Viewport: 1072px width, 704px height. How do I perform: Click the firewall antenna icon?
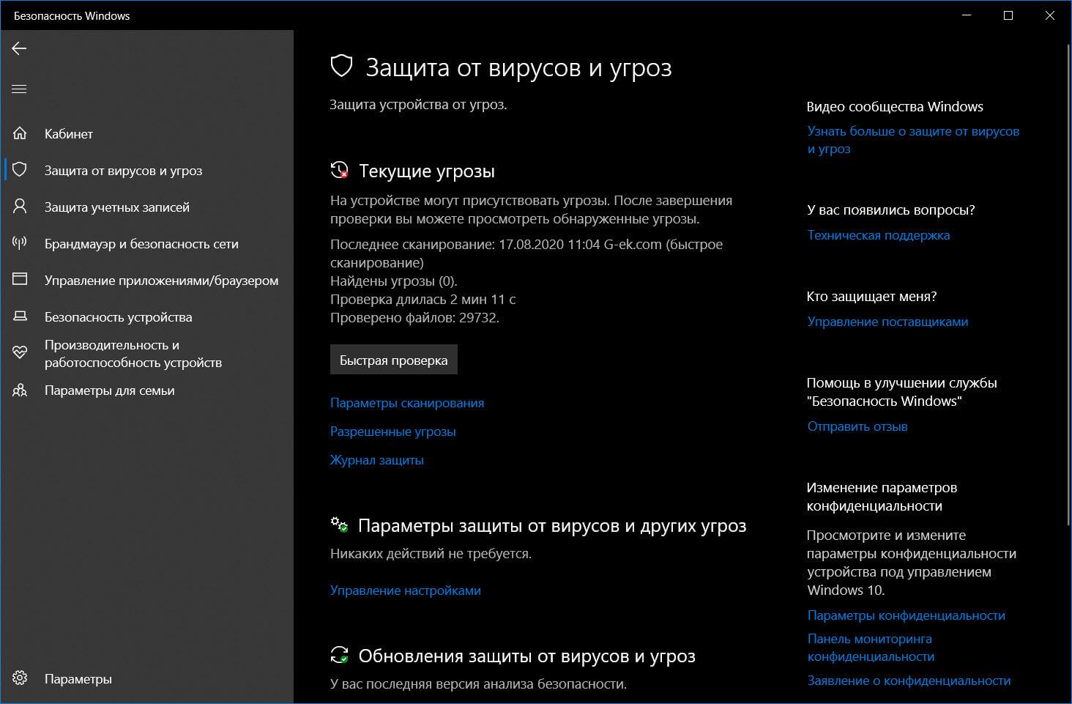pos(20,243)
